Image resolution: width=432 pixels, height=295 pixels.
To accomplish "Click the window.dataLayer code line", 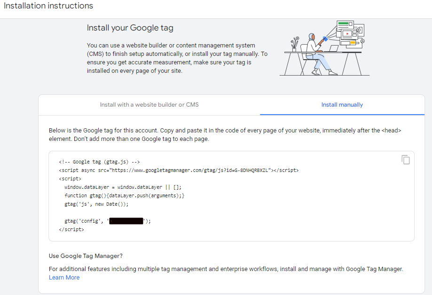I will [x=123, y=187].
